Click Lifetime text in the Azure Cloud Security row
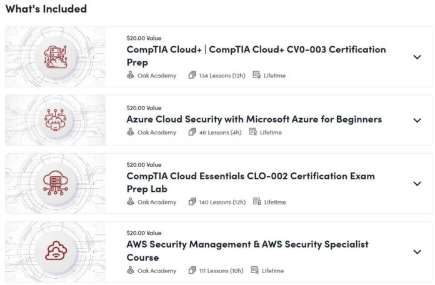 coord(271,132)
